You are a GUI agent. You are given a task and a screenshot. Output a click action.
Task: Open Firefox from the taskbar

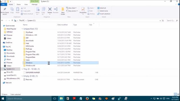pos(87,98)
